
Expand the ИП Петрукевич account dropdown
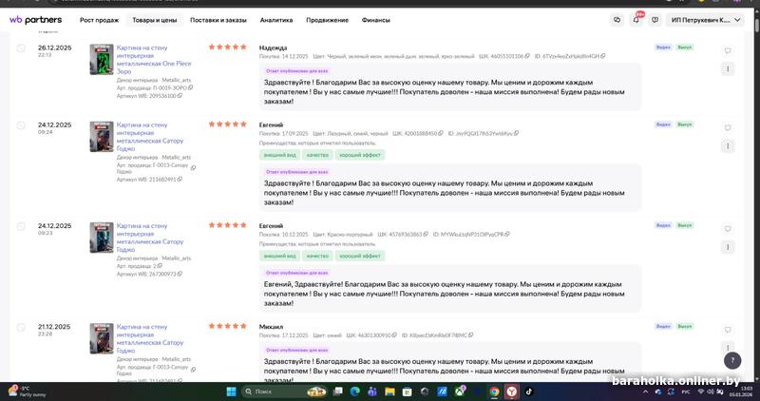tap(705, 20)
